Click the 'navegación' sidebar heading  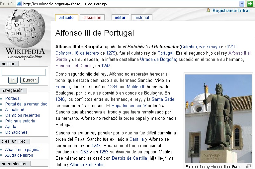click(12, 90)
